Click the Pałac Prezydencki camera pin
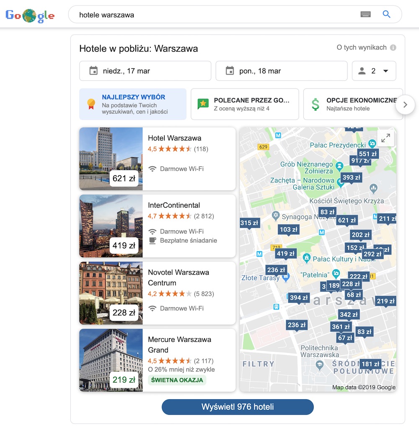419x434 pixels. pos(372,143)
